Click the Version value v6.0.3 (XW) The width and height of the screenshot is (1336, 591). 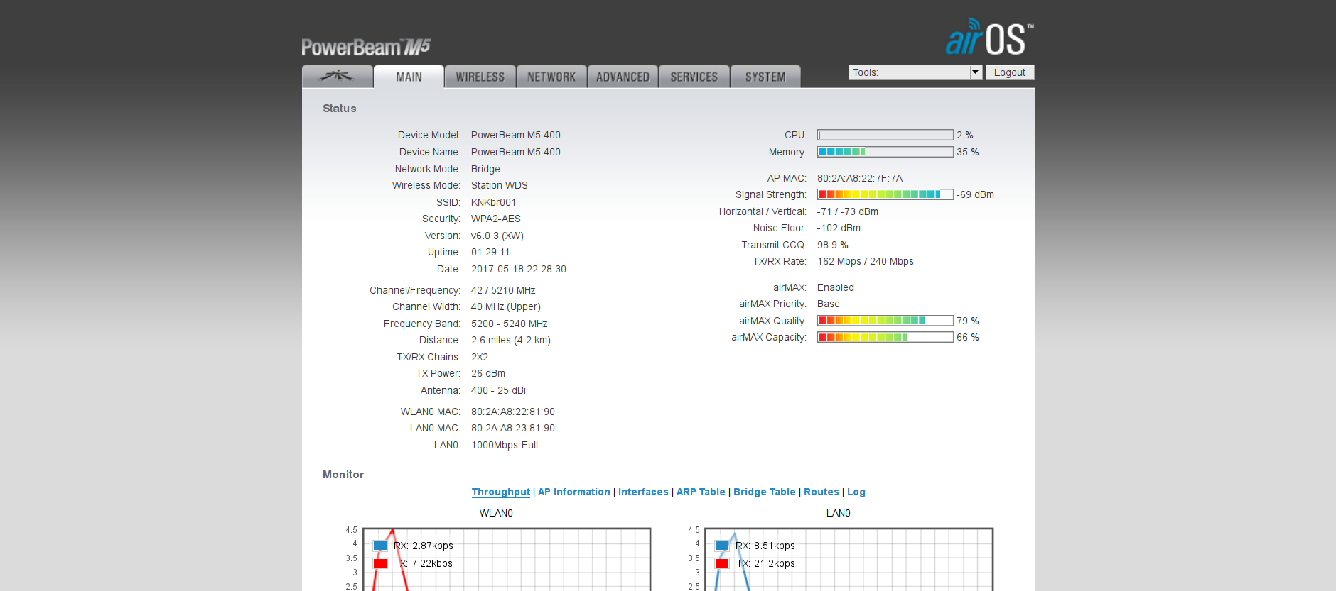coord(497,236)
